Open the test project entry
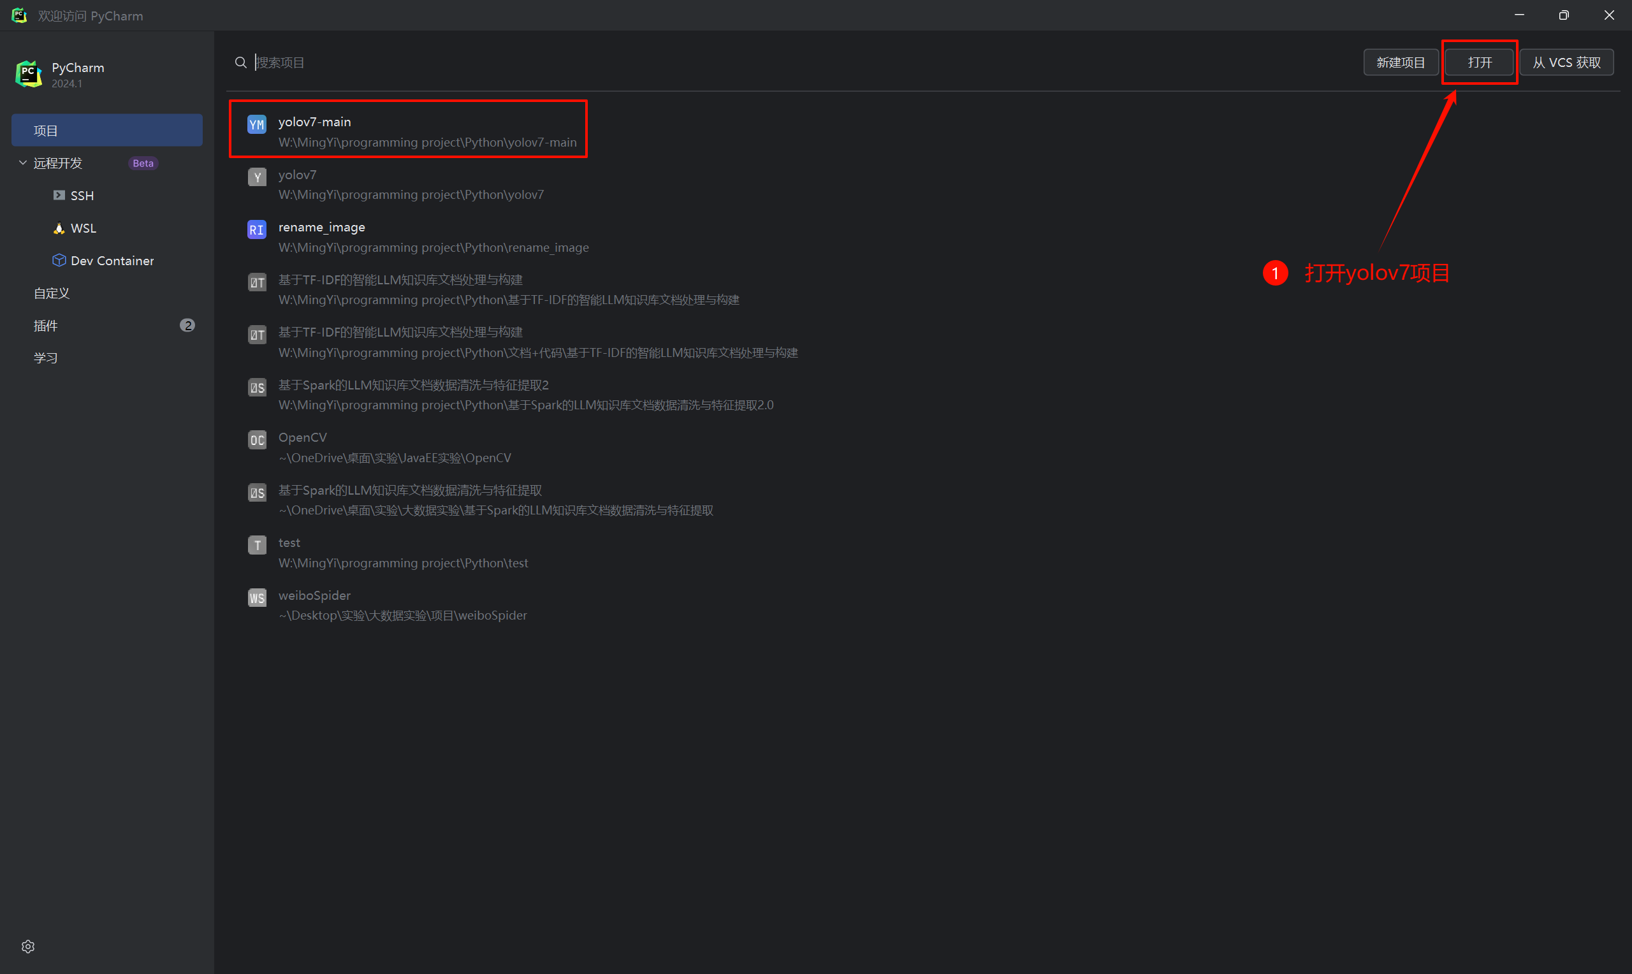The image size is (1632, 974). (403, 552)
